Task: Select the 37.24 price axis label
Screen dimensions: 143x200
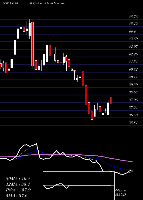Action: 133,108
